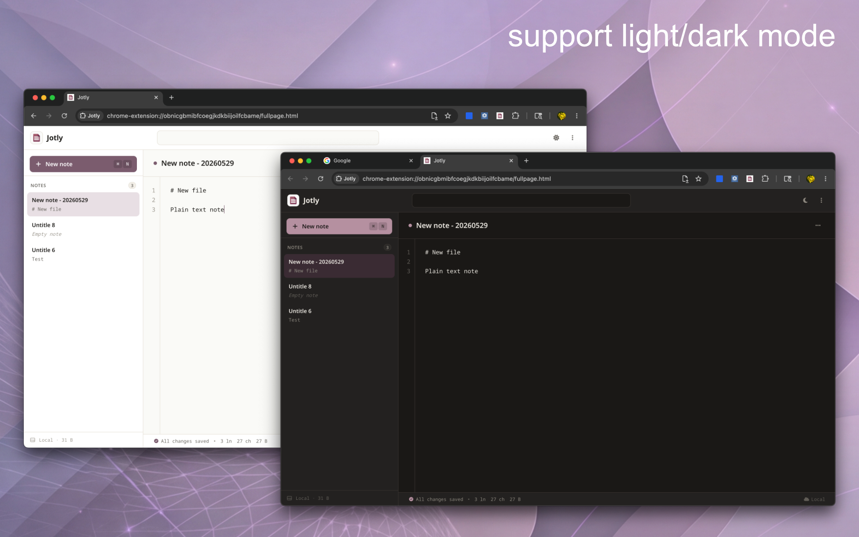Open new tab in back browser window
Image resolution: width=859 pixels, height=537 pixels.
click(x=171, y=98)
